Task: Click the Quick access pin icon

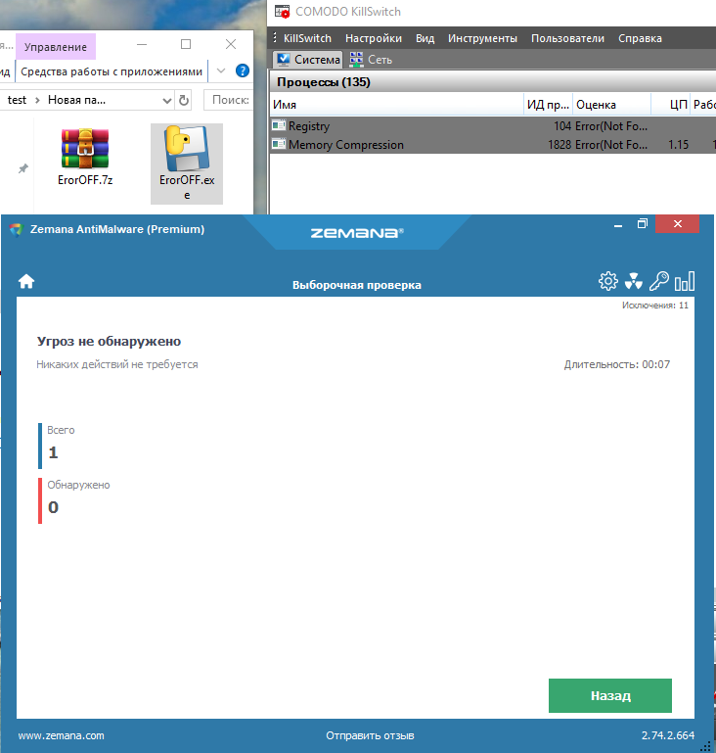Action: click(23, 168)
